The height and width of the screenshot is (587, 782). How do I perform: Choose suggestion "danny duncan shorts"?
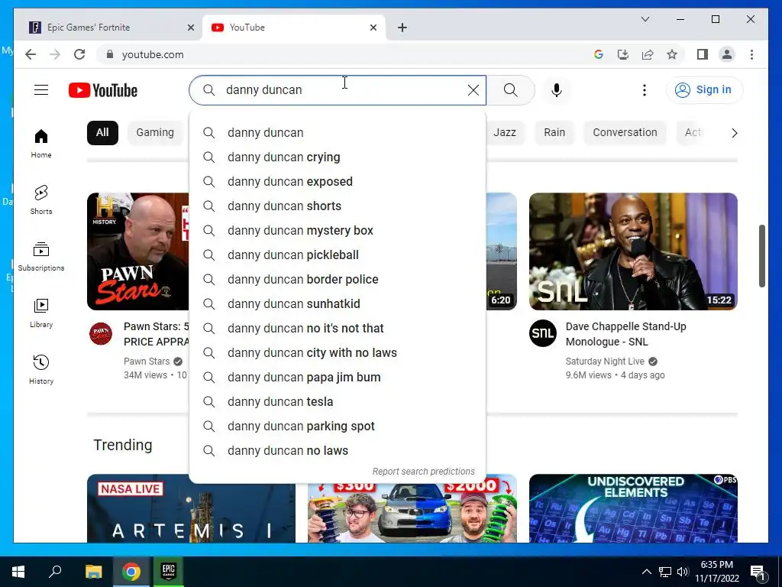tap(338, 206)
